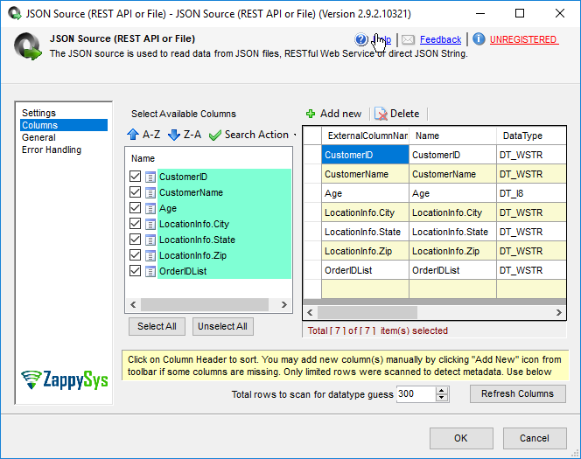Click the rows to scan input field

pyautogui.click(x=416, y=393)
